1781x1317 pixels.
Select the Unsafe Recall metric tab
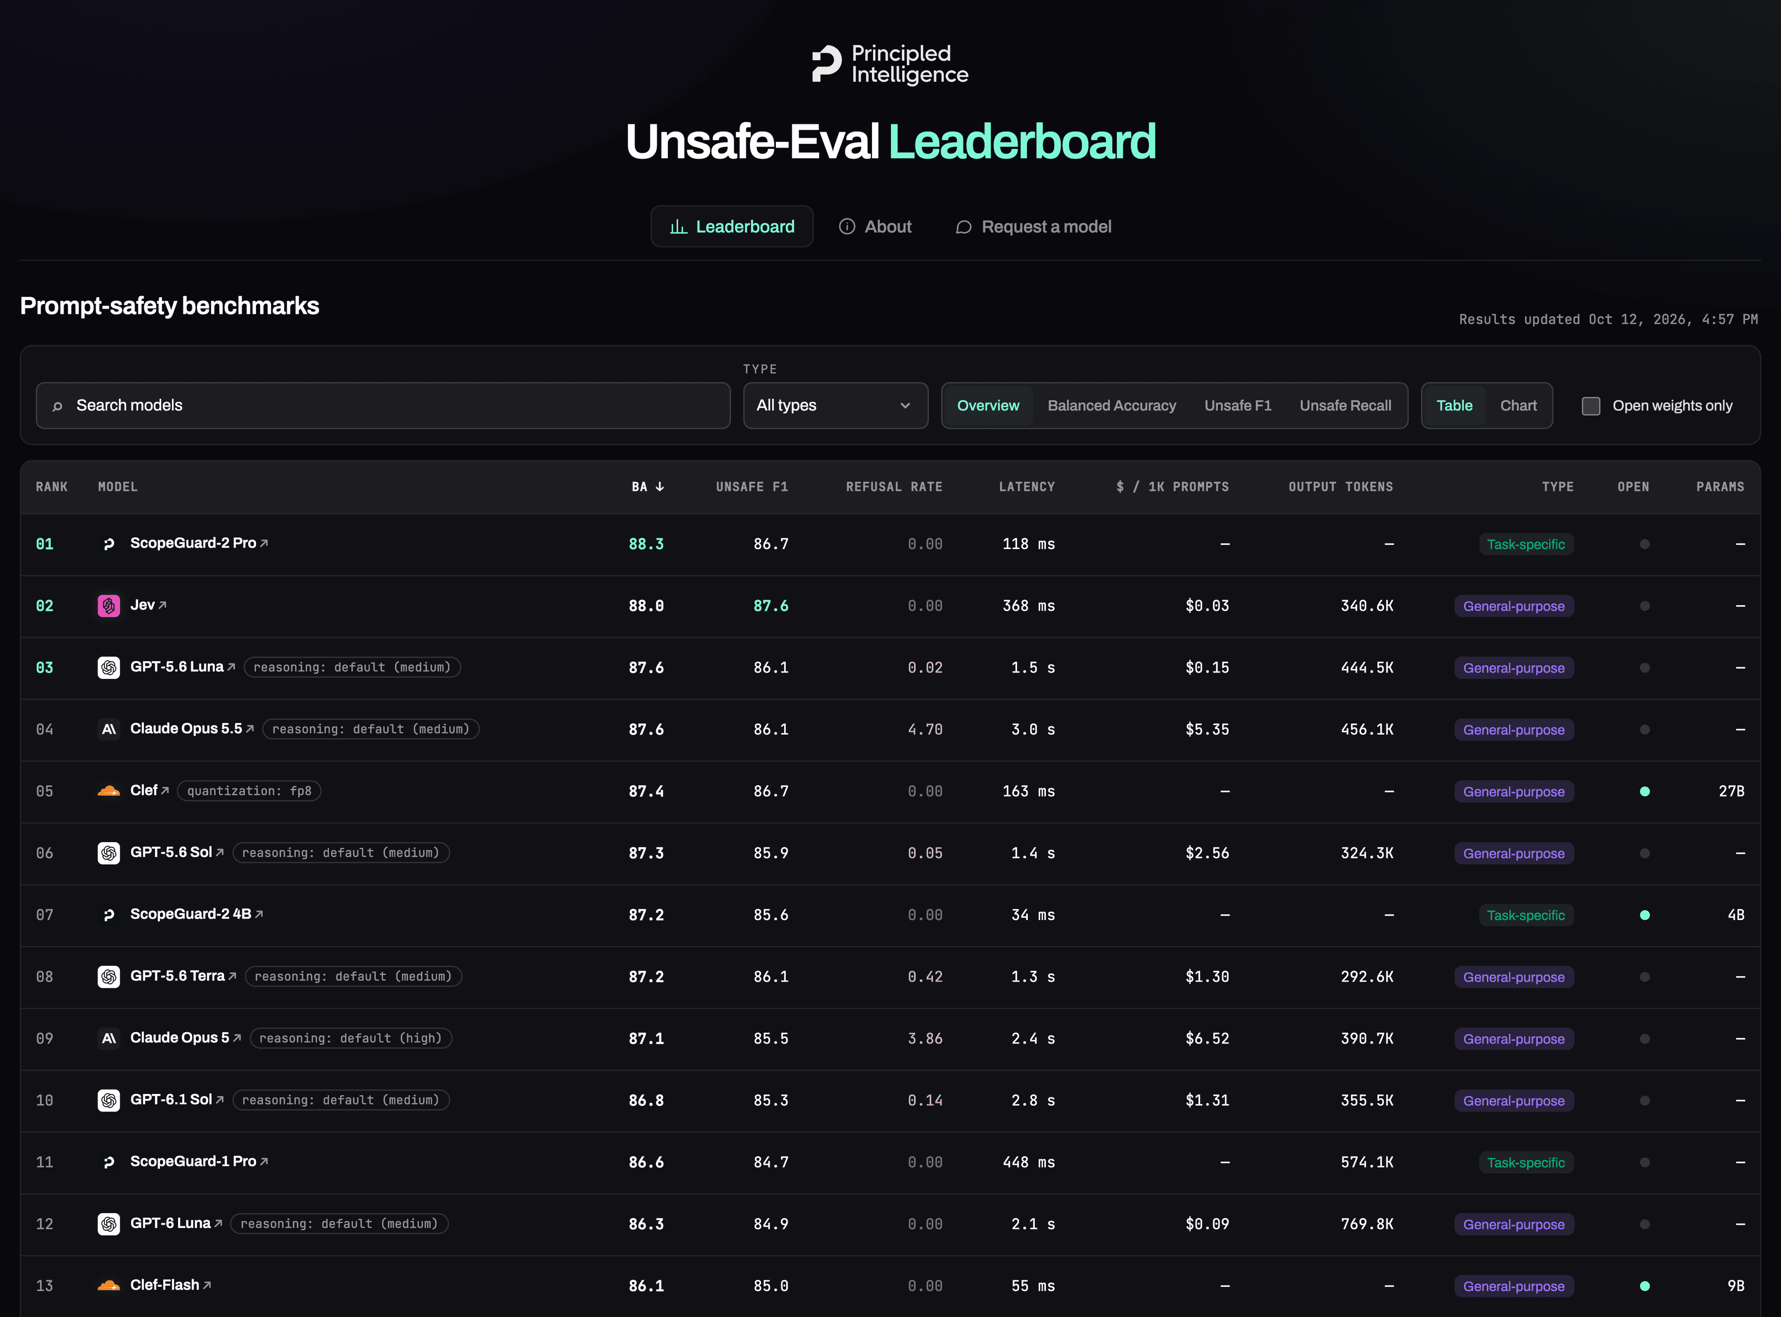pos(1345,405)
